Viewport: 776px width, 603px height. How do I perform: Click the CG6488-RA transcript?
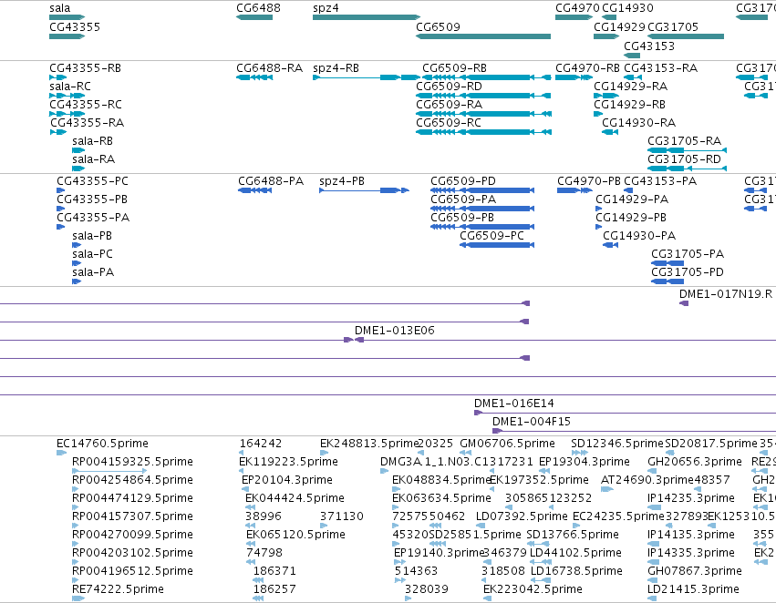(x=254, y=77)
